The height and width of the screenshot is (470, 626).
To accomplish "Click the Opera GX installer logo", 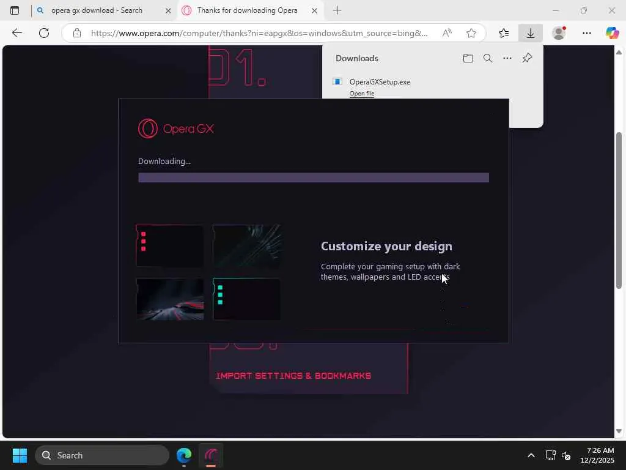I will click(176, 129).
